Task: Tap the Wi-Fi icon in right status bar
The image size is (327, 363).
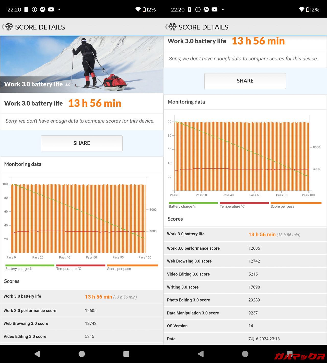Action: [301, 9]
